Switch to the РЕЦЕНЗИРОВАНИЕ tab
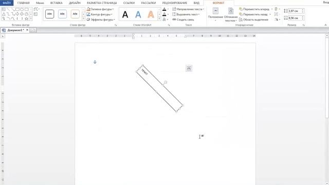This screenshot has width=329, height=185. point(175,3)
